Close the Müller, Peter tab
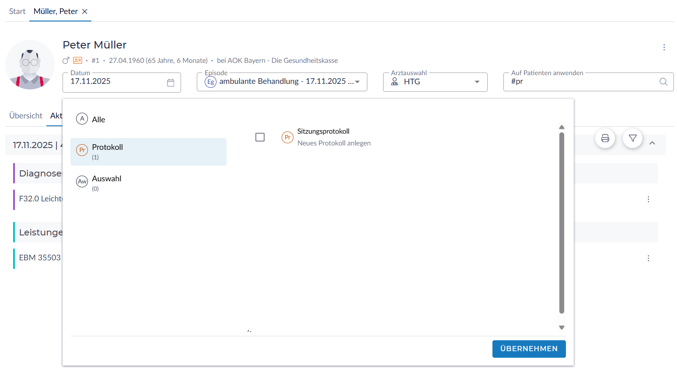This screenshot has width=677, height=380. pyautogui.click(x=85, y=11)
